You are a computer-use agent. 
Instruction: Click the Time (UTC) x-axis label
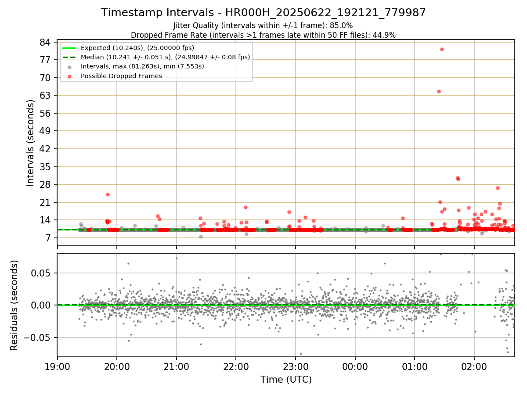(x=286, y=379)
